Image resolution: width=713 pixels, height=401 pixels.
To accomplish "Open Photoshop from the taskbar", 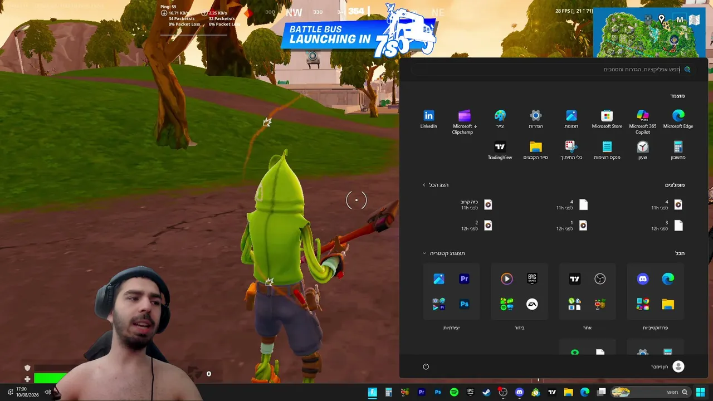I will pyautogui.click(x=438, y=392).
